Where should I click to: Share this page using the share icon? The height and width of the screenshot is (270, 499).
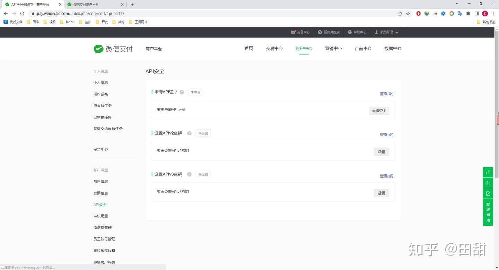[x=400, y=13]
